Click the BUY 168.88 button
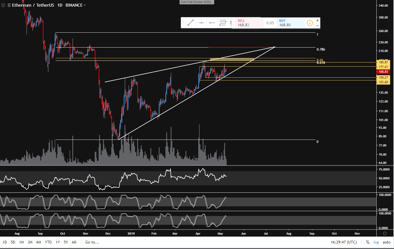The height and width of the screenshot is (249, 394). (x=290, y=23)
